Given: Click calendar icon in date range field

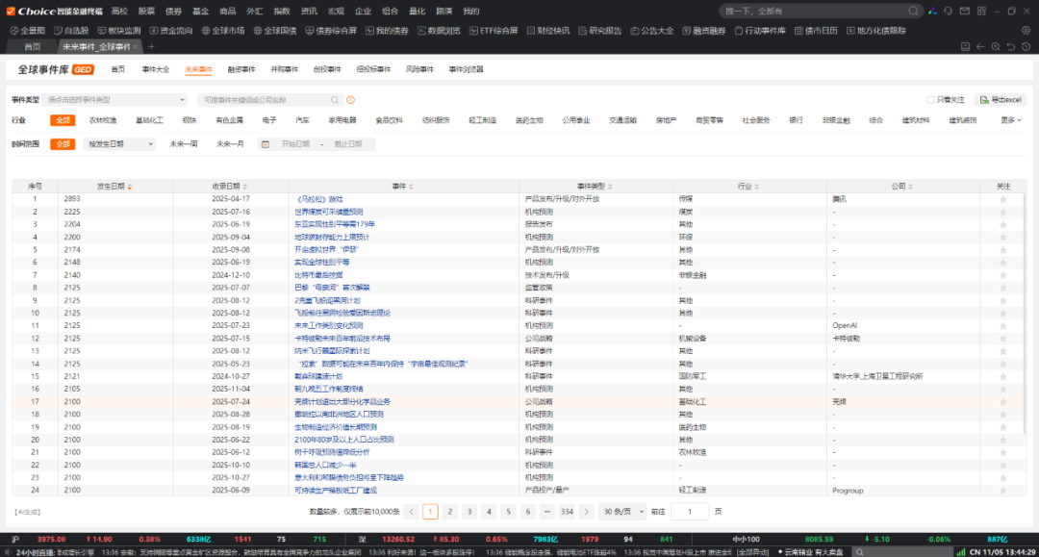Looking at the screenshot, I should pyautogui.click(x=266, y=144).
